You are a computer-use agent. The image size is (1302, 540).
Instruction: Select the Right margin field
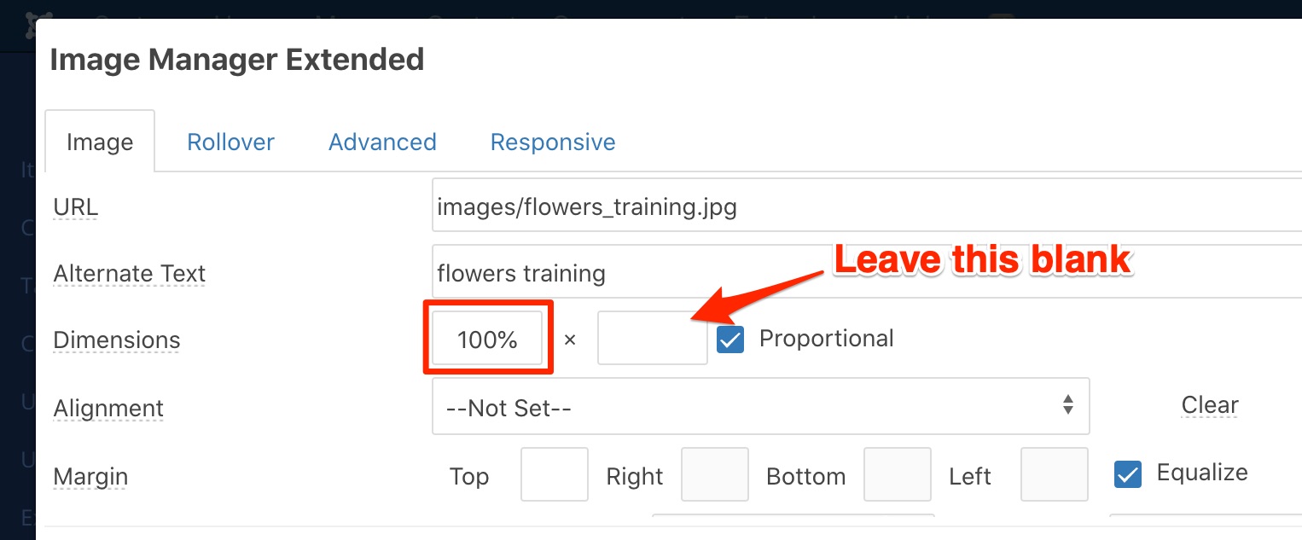(714, 474)
